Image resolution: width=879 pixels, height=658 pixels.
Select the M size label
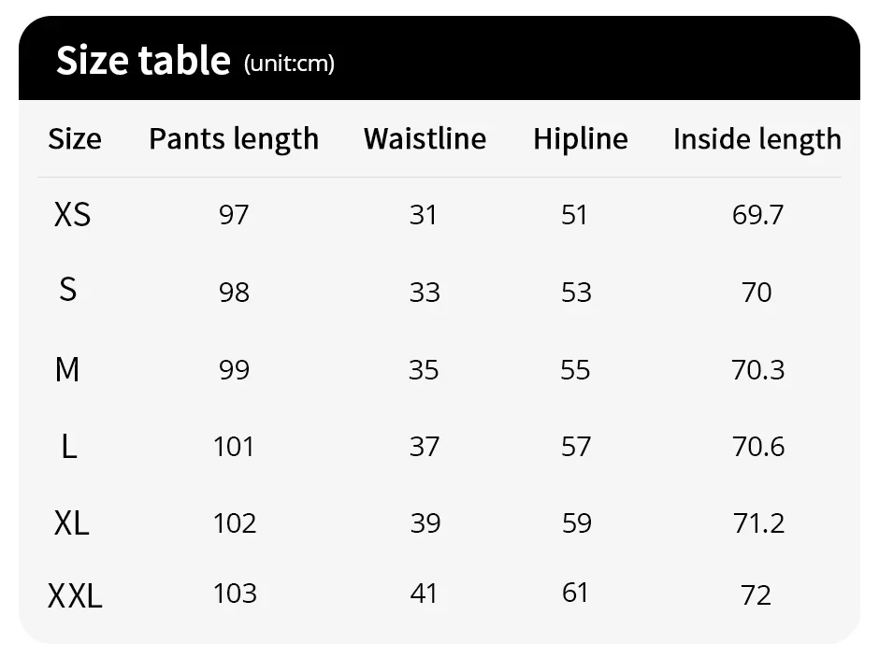coord(67,370)
